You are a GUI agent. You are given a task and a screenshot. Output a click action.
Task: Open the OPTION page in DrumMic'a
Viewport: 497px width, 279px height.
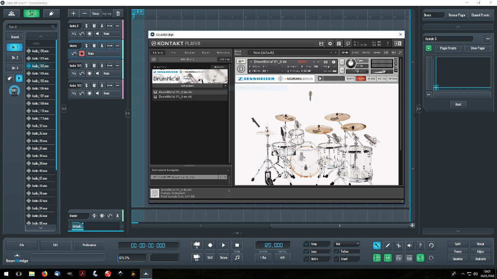[393, 78]
